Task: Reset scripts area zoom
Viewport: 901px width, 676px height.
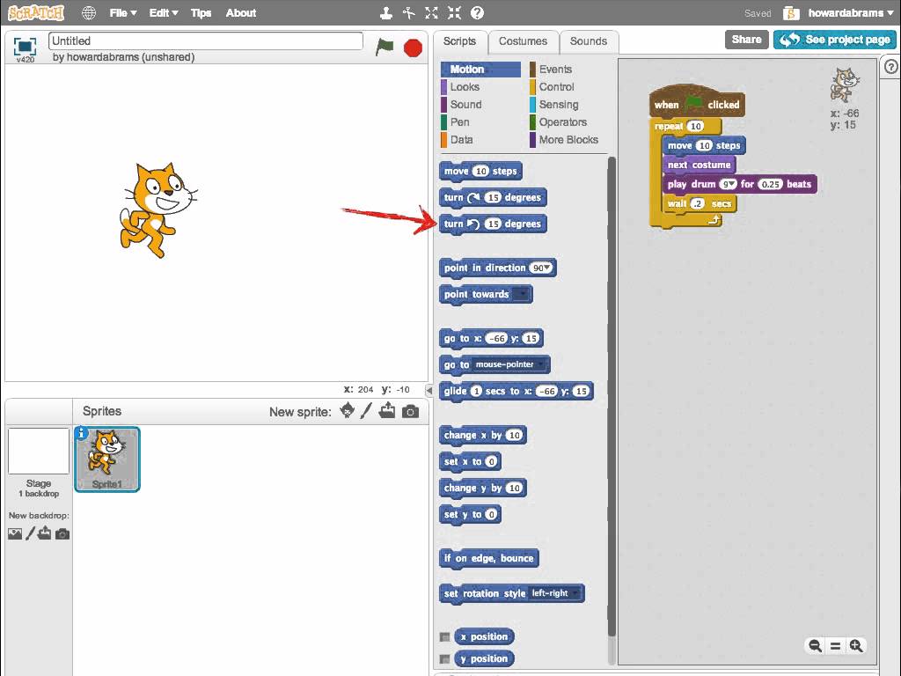Action: pos(836,645)
